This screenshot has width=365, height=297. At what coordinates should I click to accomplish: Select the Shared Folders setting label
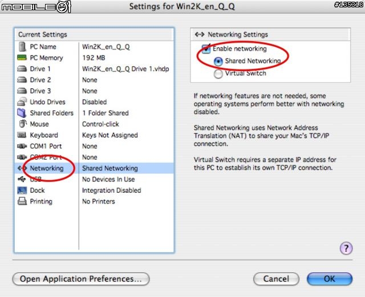(52, 113)
